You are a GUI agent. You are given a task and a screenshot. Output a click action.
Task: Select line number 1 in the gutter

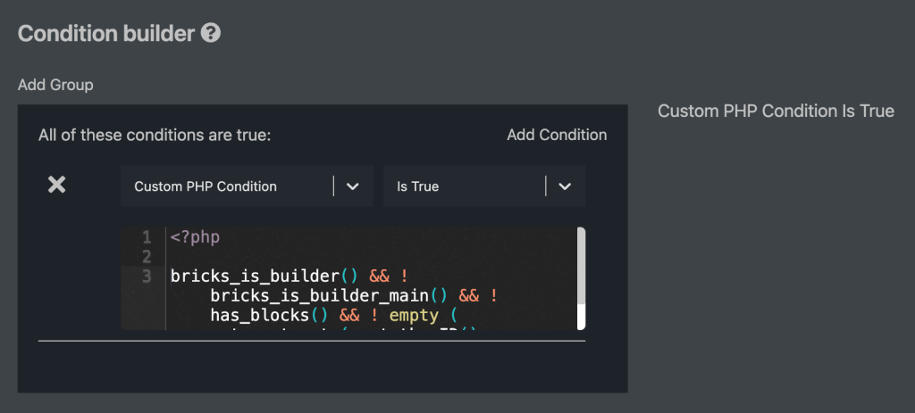point(147,237)
